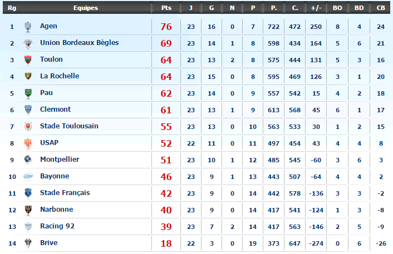The image size is (393, 254).
Task: Click the Bayonne team logo
Action: [x=28, y=177]
